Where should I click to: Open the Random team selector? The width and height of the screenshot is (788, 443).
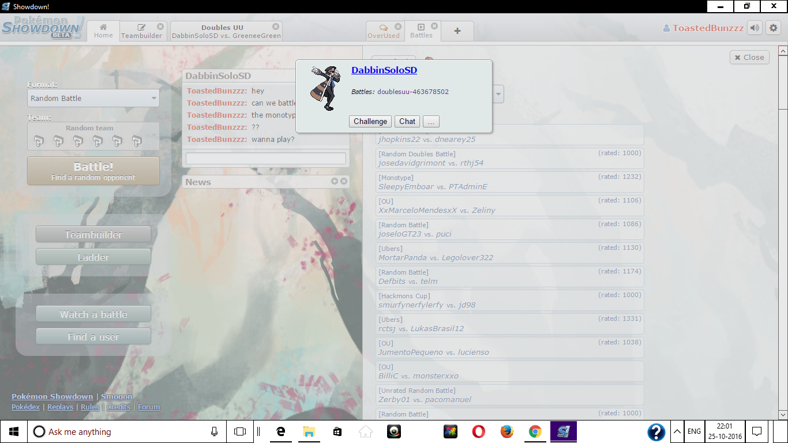coord(93,136)
